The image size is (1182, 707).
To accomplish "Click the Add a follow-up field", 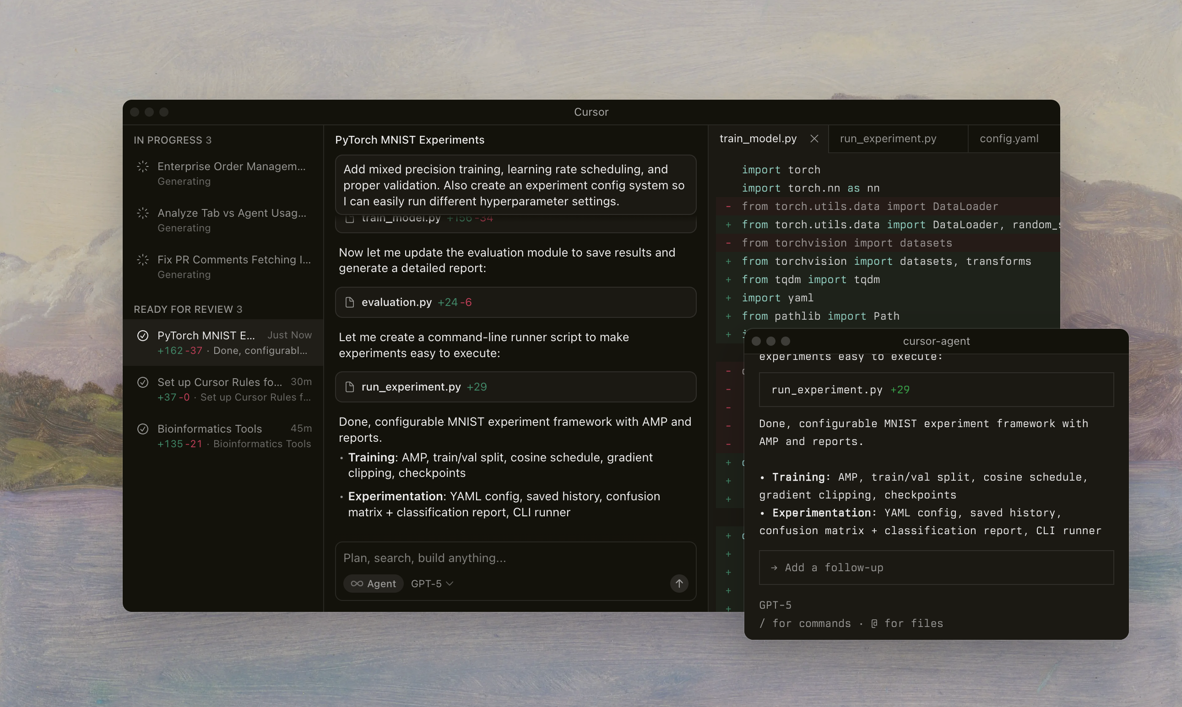I will 935,568.
